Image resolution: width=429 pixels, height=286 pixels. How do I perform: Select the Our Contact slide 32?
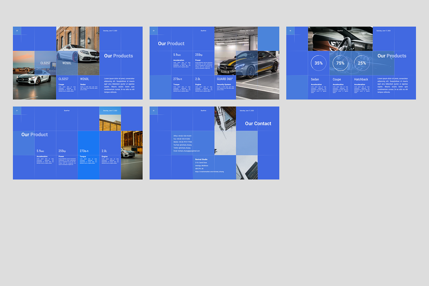tap(214, 143)
